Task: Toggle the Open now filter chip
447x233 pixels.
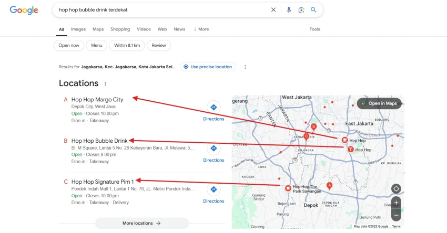Action: pos(69,46)
